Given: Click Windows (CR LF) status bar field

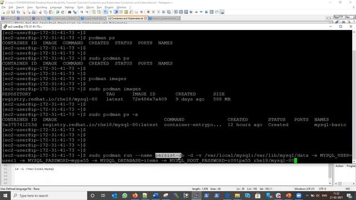Looking at the screenshot, I should tap(304, 189).
